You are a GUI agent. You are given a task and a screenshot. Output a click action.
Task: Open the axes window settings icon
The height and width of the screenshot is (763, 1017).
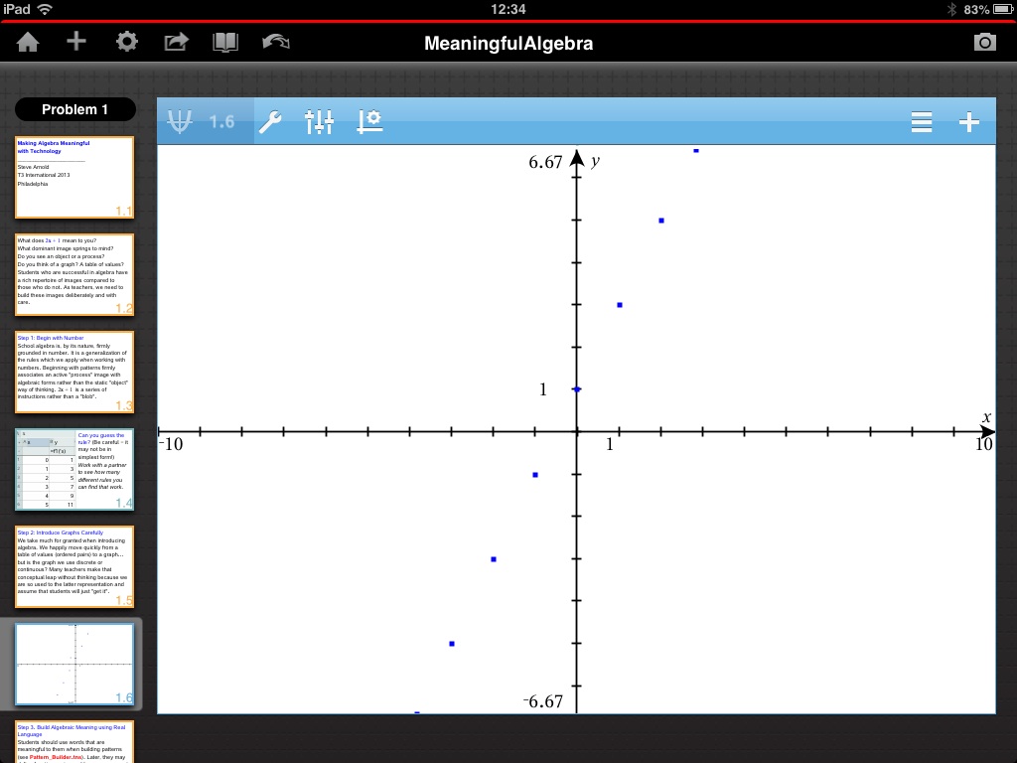369,122
